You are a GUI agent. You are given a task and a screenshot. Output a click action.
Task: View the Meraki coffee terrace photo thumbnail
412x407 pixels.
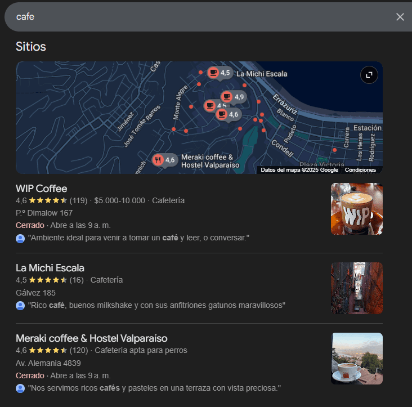[356, 359]
